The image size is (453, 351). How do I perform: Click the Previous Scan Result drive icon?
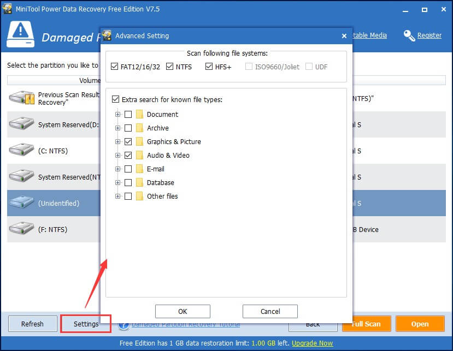pyautogui.click(x=21, y=98)
